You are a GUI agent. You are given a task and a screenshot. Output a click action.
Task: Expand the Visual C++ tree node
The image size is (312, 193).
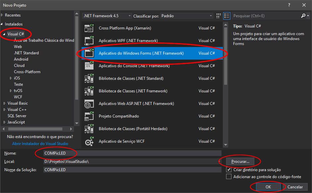4,110
